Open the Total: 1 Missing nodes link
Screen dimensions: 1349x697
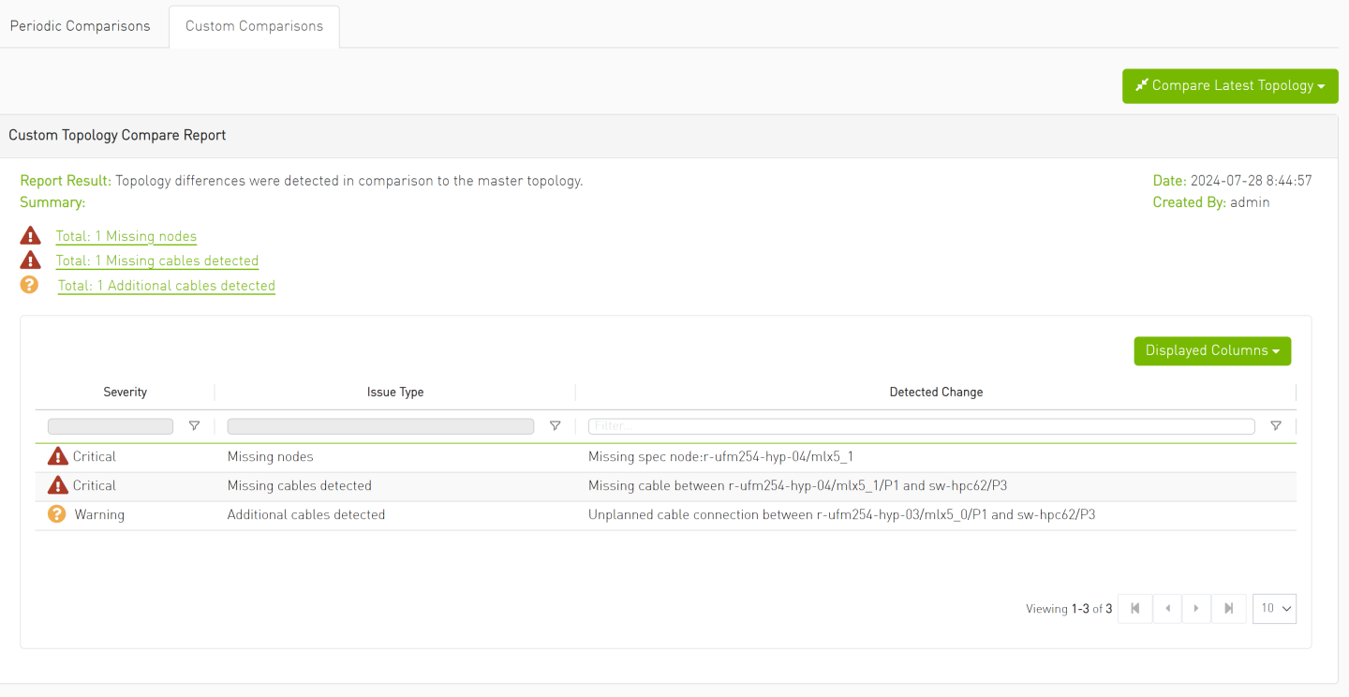click(126, 236)
